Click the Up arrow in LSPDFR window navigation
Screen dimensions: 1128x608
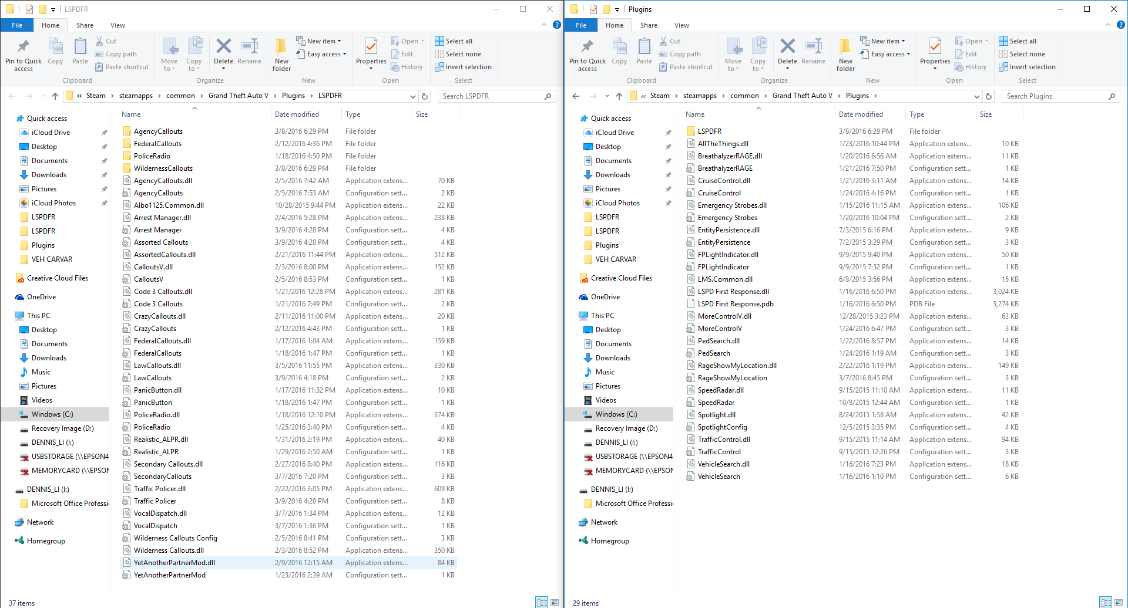coord(55,96)
